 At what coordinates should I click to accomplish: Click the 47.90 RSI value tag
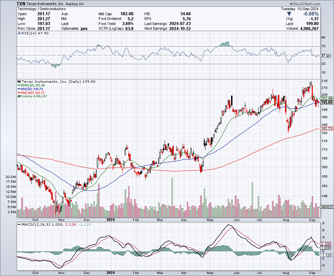click(x=326, y=56)
